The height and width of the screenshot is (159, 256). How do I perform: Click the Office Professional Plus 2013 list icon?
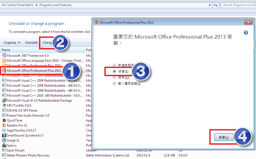[4, 70]
